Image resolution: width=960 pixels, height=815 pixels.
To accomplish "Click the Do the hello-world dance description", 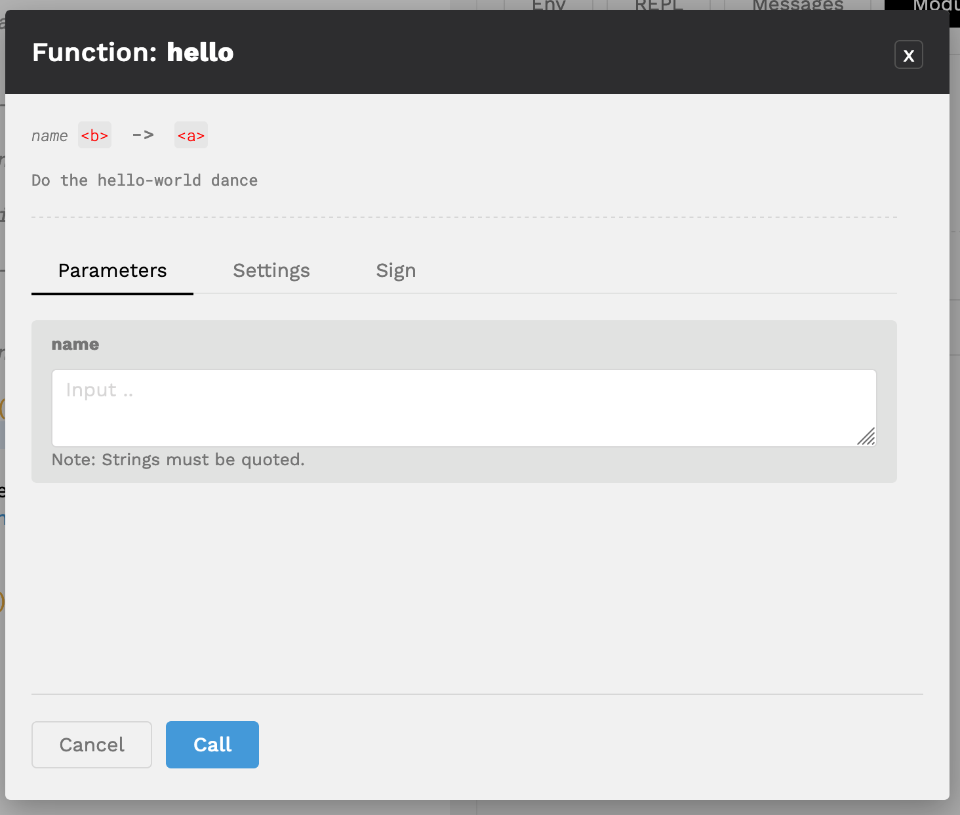I will [x=144, y=180].
